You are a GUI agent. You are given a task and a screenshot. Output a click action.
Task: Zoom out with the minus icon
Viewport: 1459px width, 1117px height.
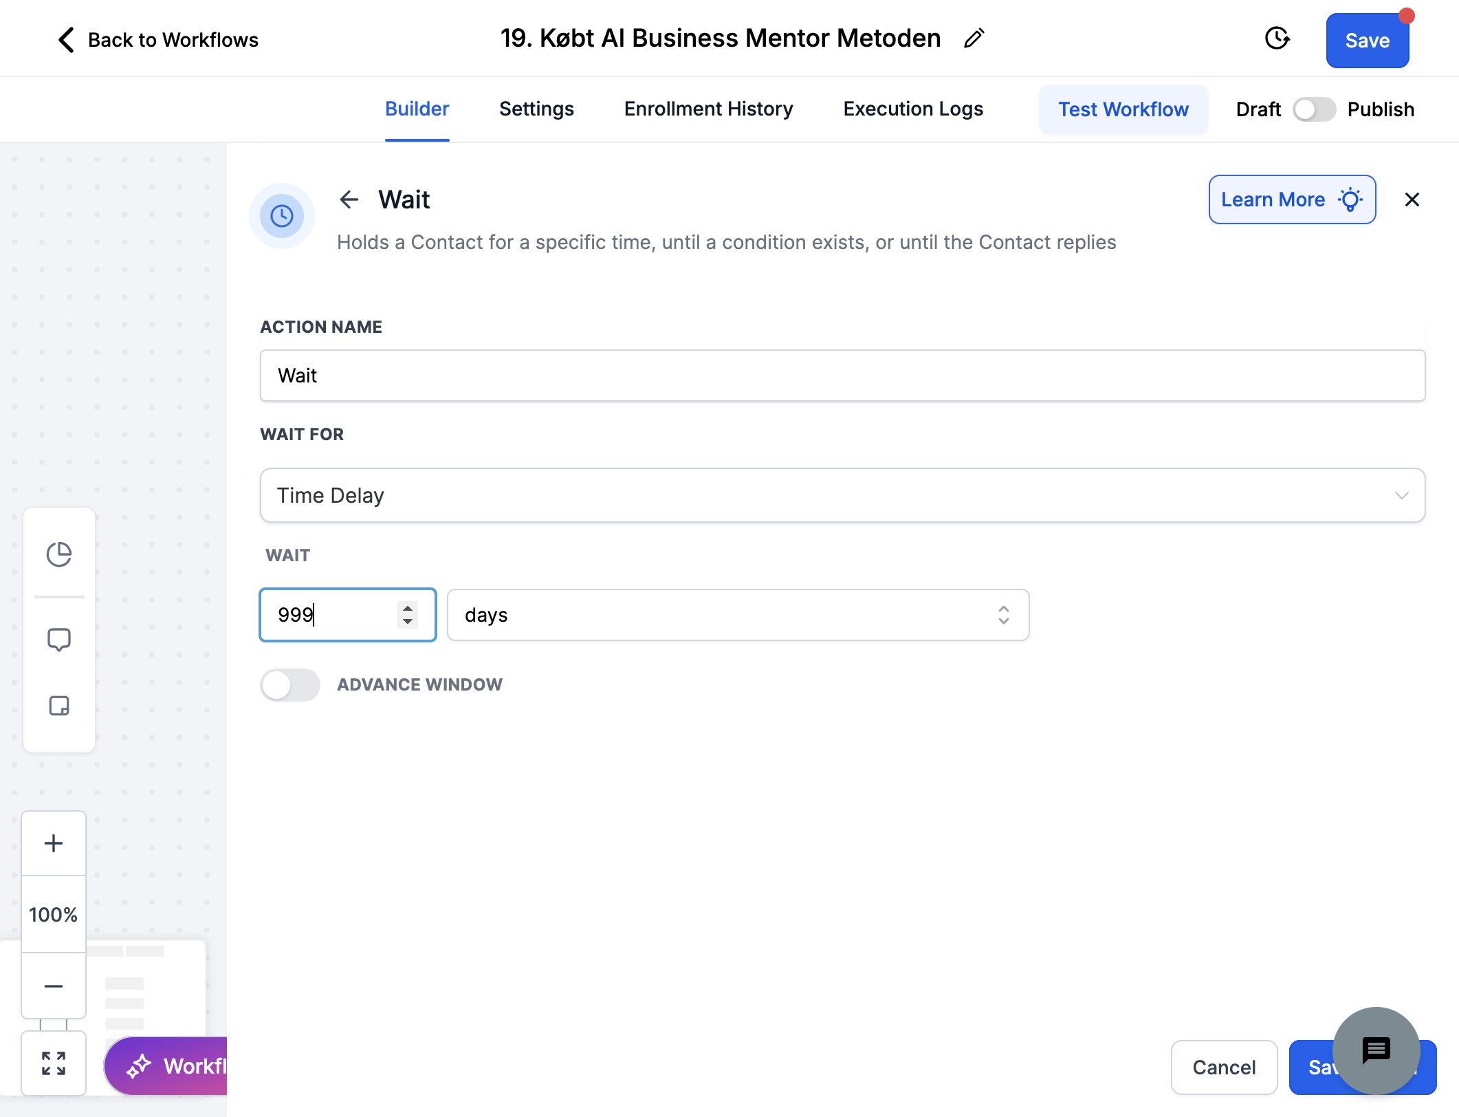54,986
